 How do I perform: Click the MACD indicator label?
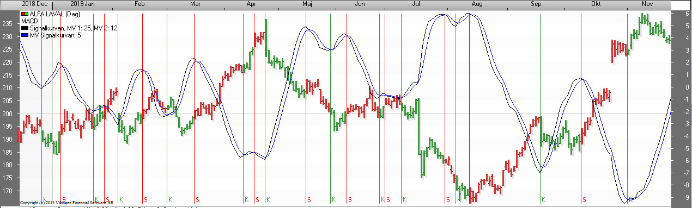[x=29, y=21]
